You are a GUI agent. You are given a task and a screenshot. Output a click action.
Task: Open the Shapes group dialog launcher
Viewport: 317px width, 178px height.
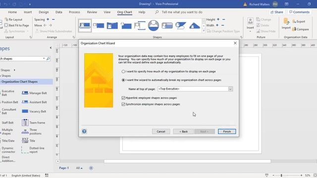pyautogui.click(x=241, y=37)
